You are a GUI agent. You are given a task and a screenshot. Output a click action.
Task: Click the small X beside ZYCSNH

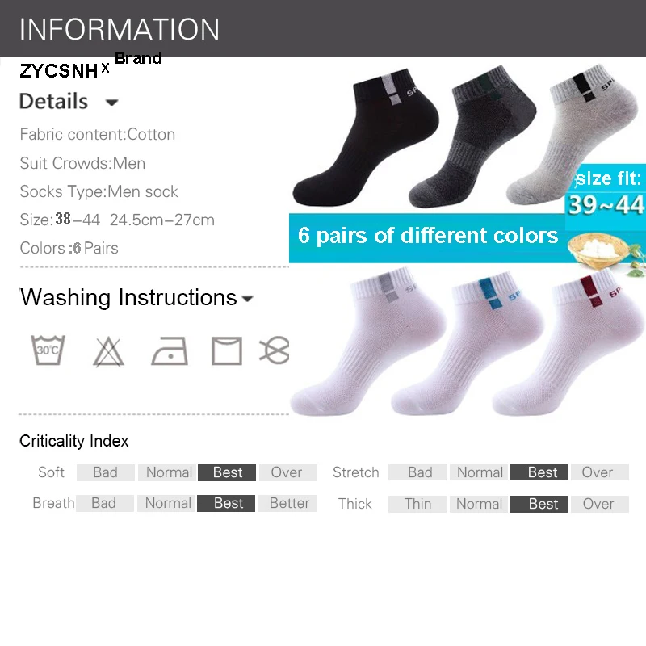click(106, 68)
